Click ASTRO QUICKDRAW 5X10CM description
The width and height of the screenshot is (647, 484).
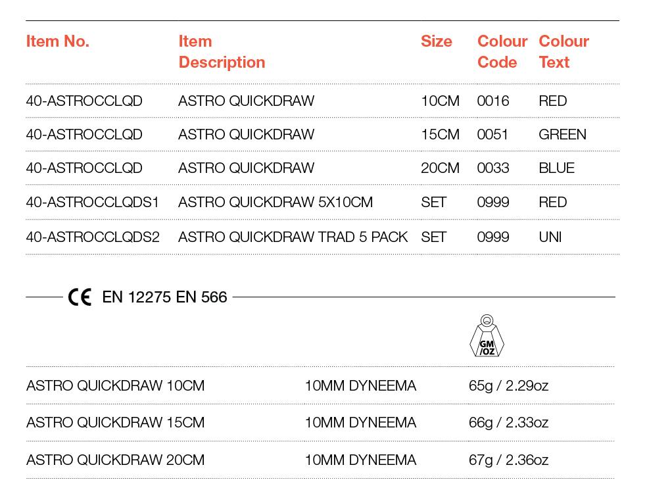point(276,202)
